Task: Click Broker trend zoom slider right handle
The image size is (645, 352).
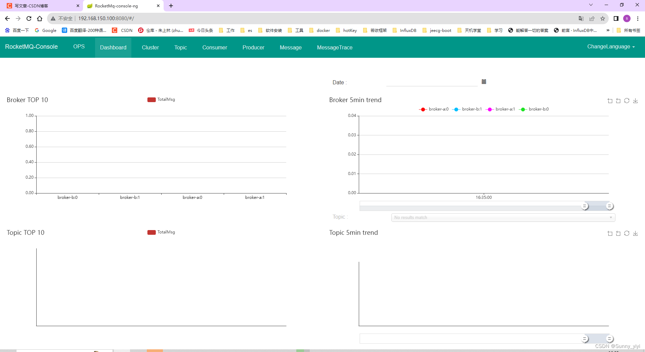Action: 609,206
